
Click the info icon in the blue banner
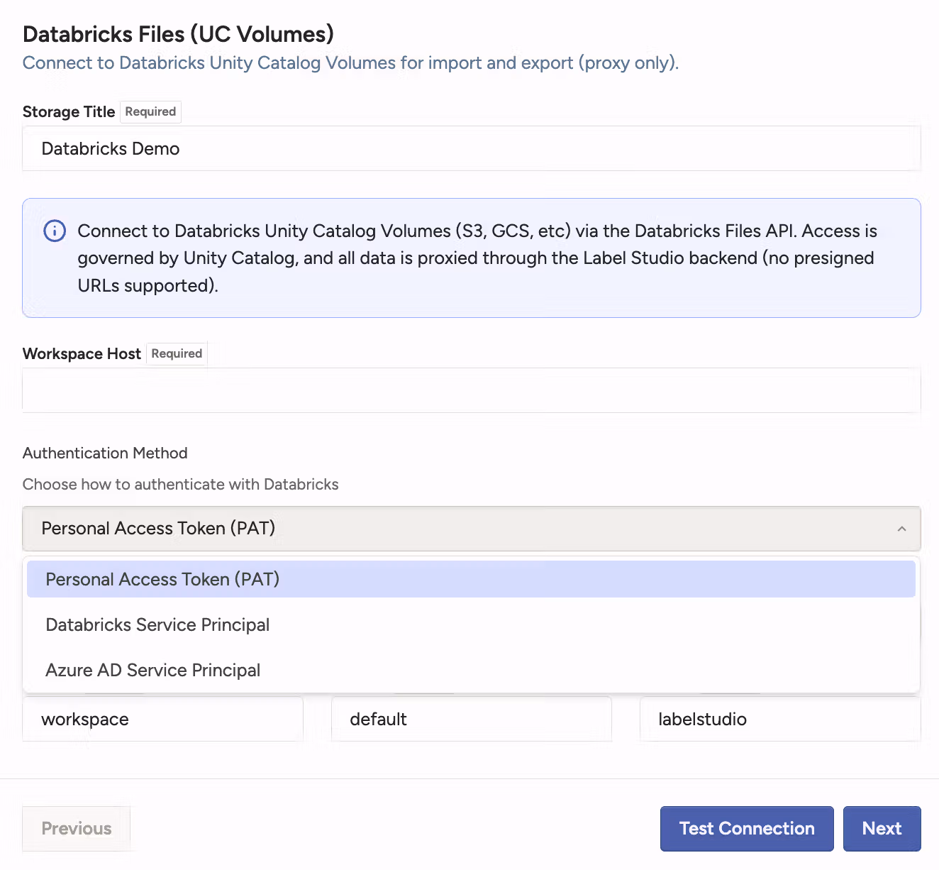click(55, 231)
